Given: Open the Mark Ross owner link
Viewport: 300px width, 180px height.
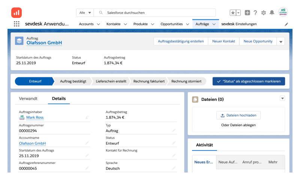Looking at the screenshot, I should [35, 118].
